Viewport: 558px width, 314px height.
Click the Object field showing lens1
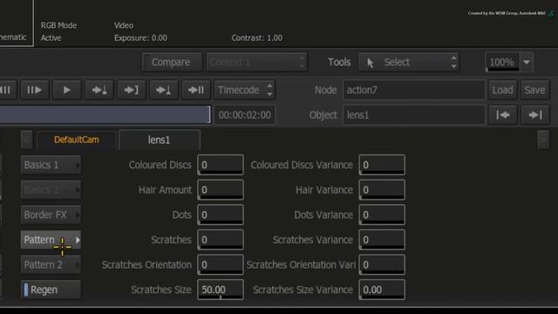point(413,115)
